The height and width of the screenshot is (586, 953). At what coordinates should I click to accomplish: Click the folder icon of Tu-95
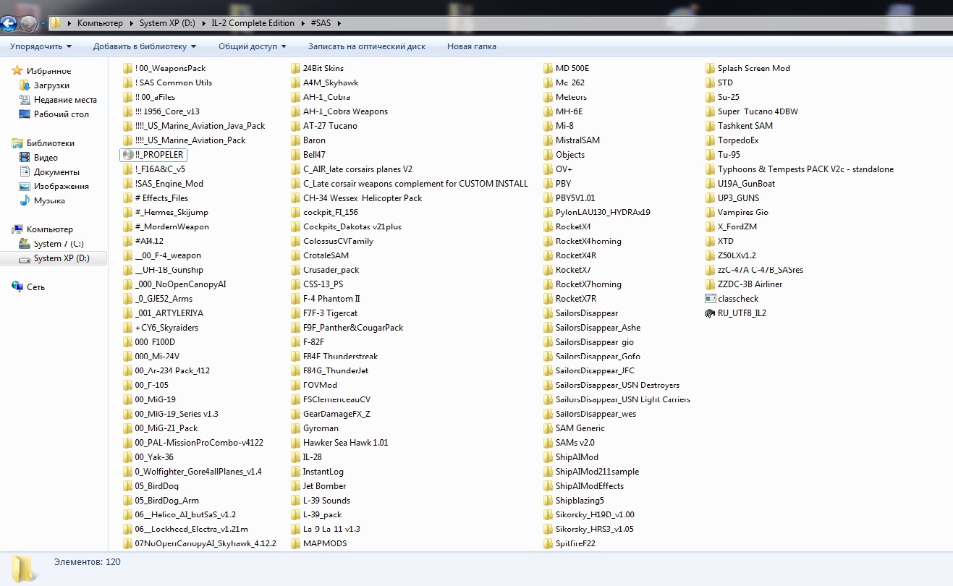pyautogui.click(x=711, y=155)
